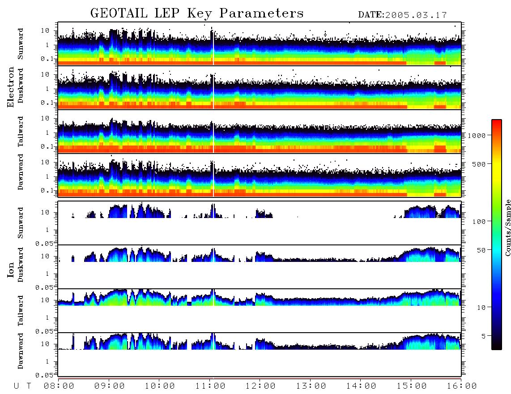Click the GEOTAIL LEP Key Parameters title
511x394 pixels.
click(197, 13)
